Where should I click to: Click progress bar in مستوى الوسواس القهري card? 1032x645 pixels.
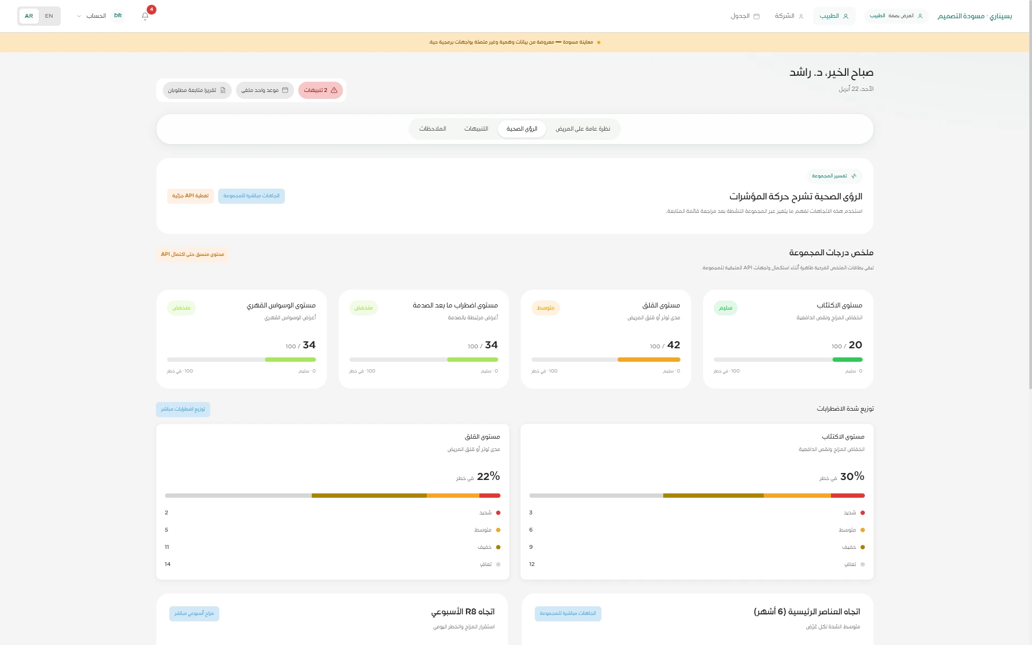tap(241, 360)
